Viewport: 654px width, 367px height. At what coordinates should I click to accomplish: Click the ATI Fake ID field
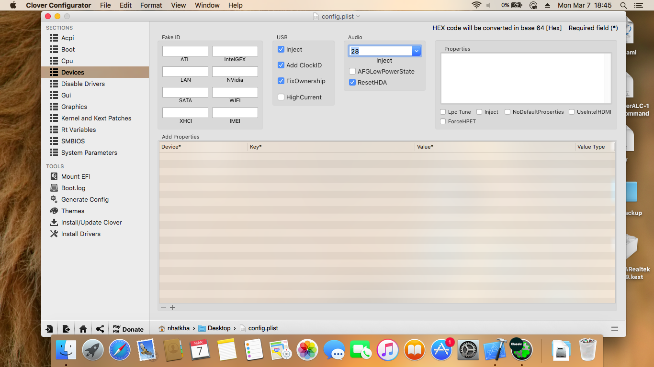click(x=185, y=51)
